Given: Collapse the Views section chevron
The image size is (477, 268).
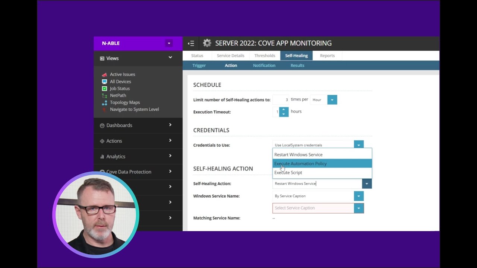Looking at the screenshot, I should coord(170,57).
